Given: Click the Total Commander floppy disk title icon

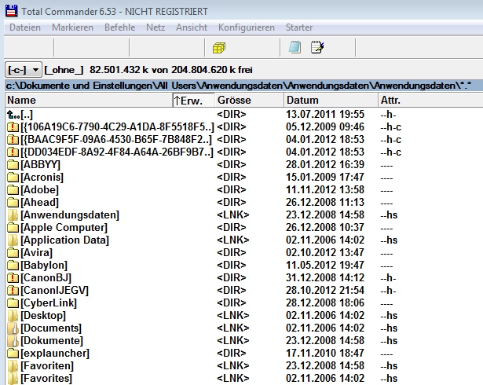Looking at the screenshot, I should click(12, 11).
